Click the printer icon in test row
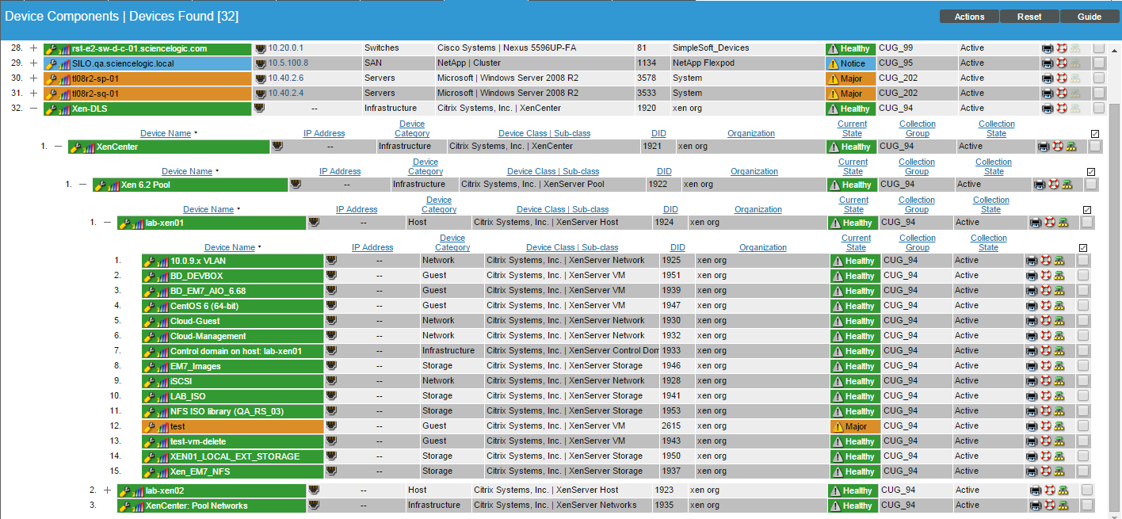The image size is (1122, 519). [1031, 426]
